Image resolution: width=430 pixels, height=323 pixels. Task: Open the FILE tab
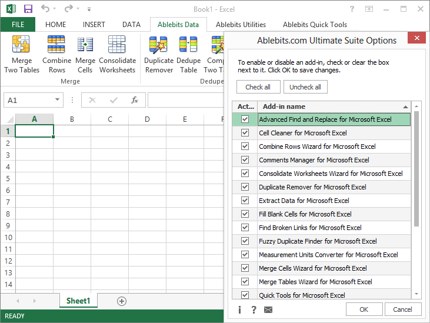[x=18, y=24]
